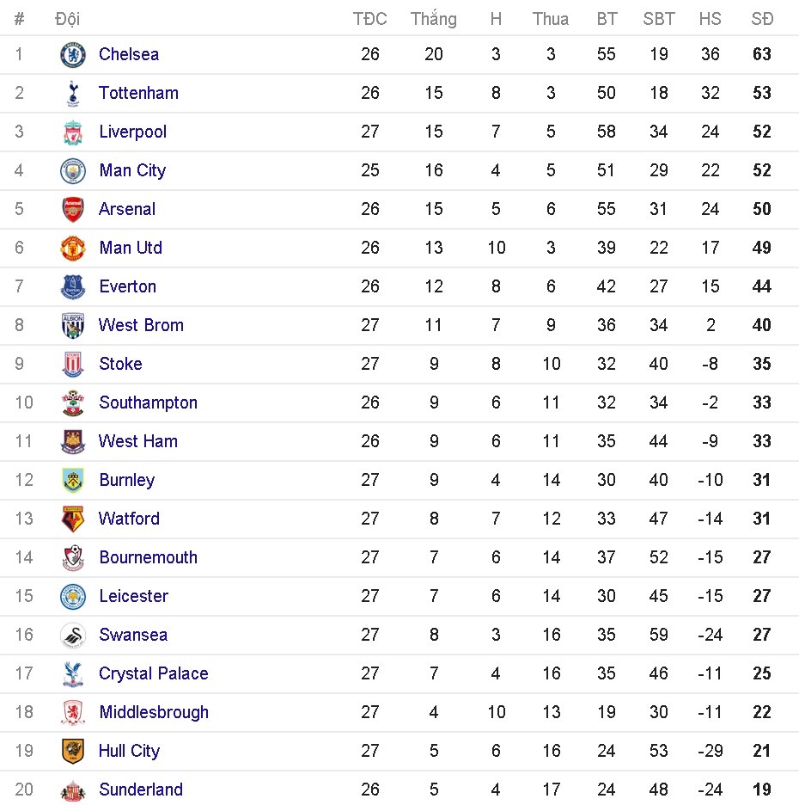Click the Watford club crest icon
This screenshot has width=799, height=805.
pos(73,519)
